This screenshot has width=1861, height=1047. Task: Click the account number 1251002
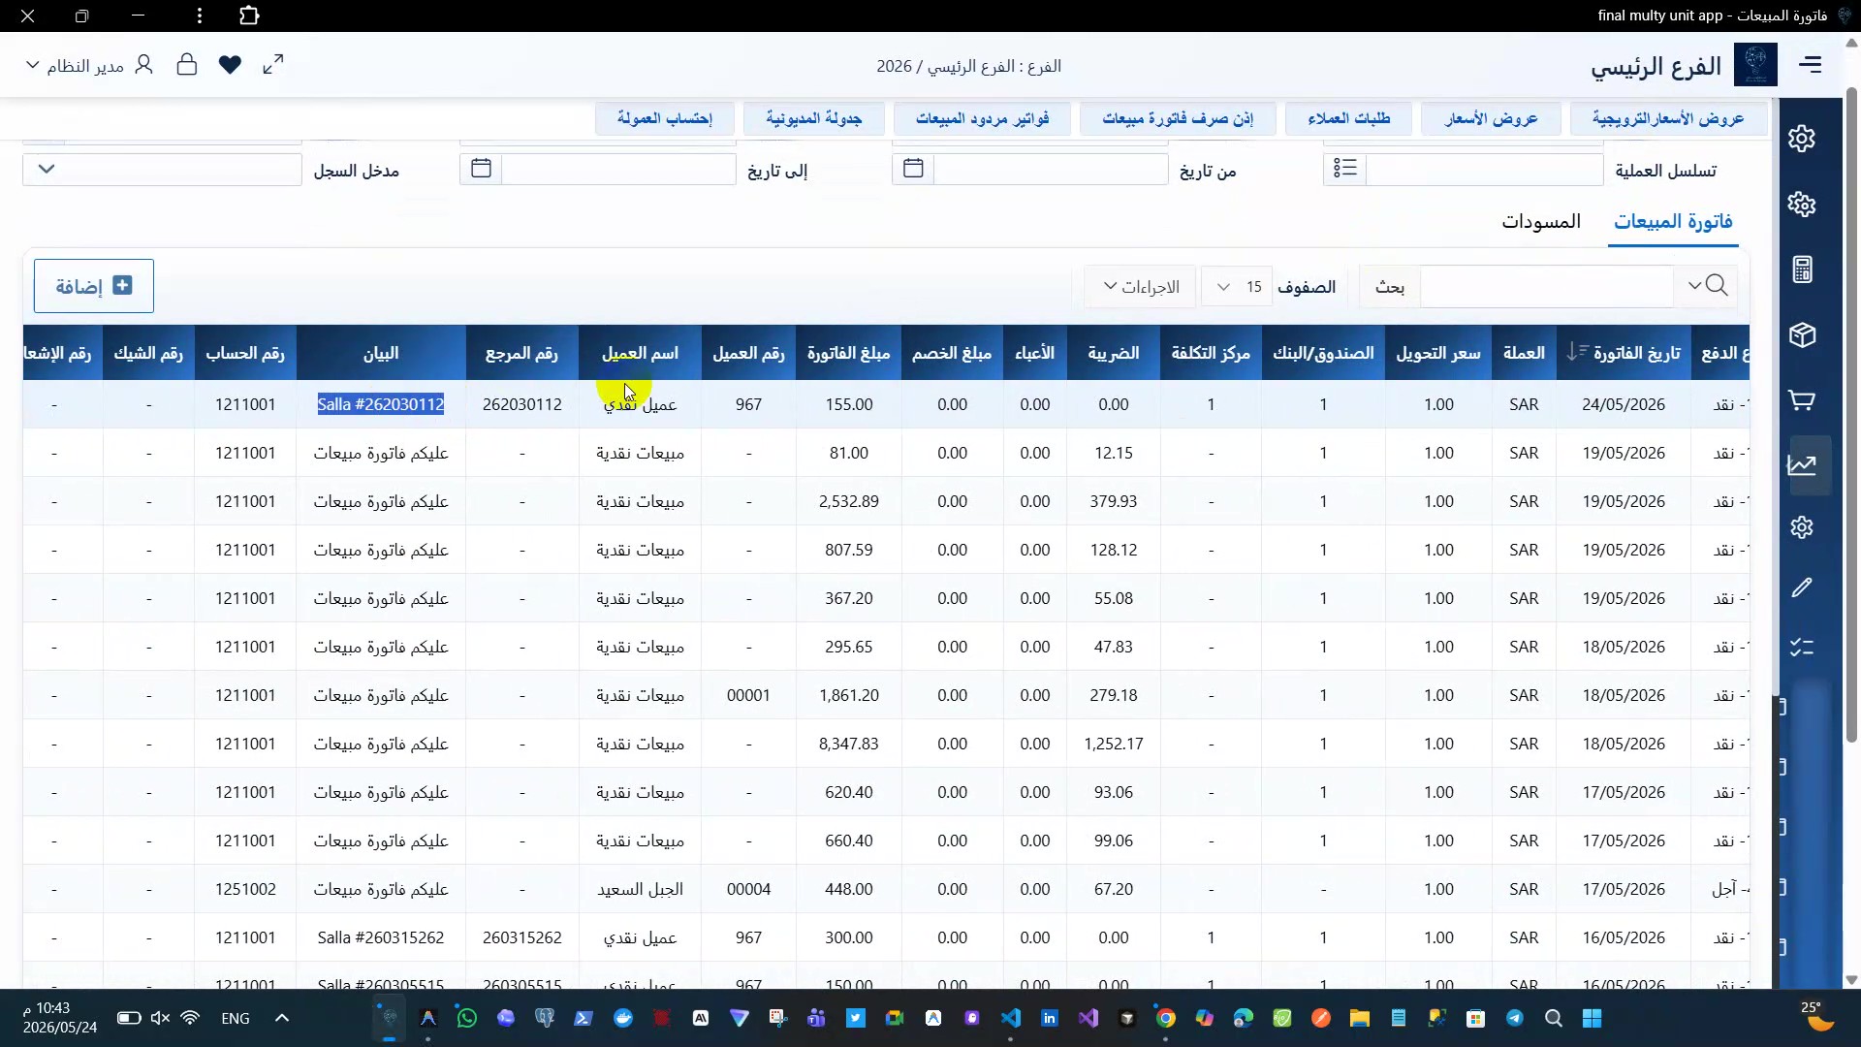pos(245,889)
